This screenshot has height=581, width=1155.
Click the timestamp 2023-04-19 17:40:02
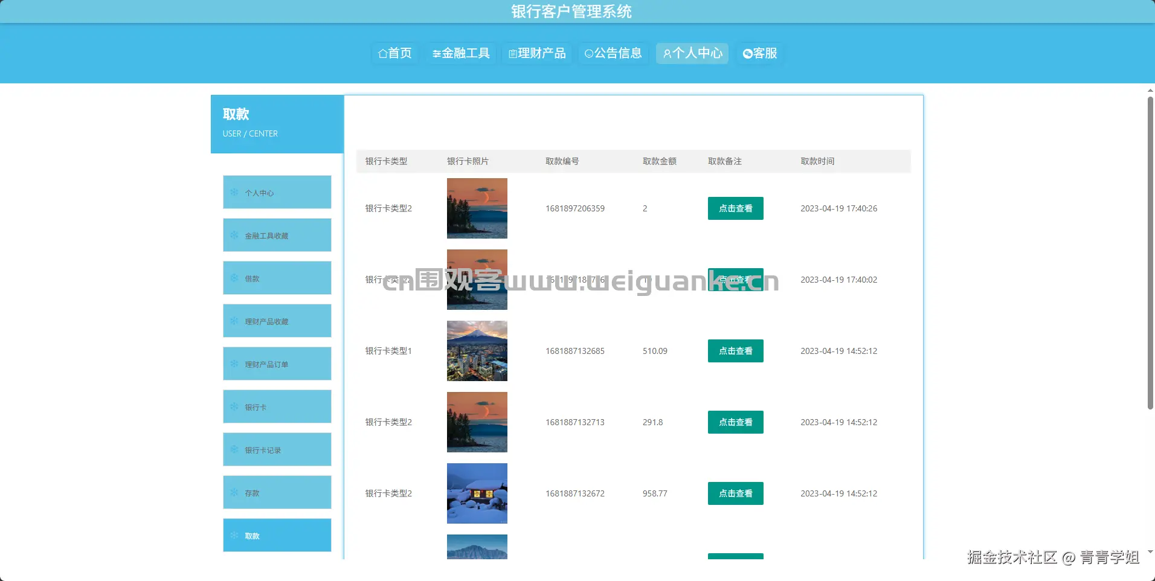(839, 280)
